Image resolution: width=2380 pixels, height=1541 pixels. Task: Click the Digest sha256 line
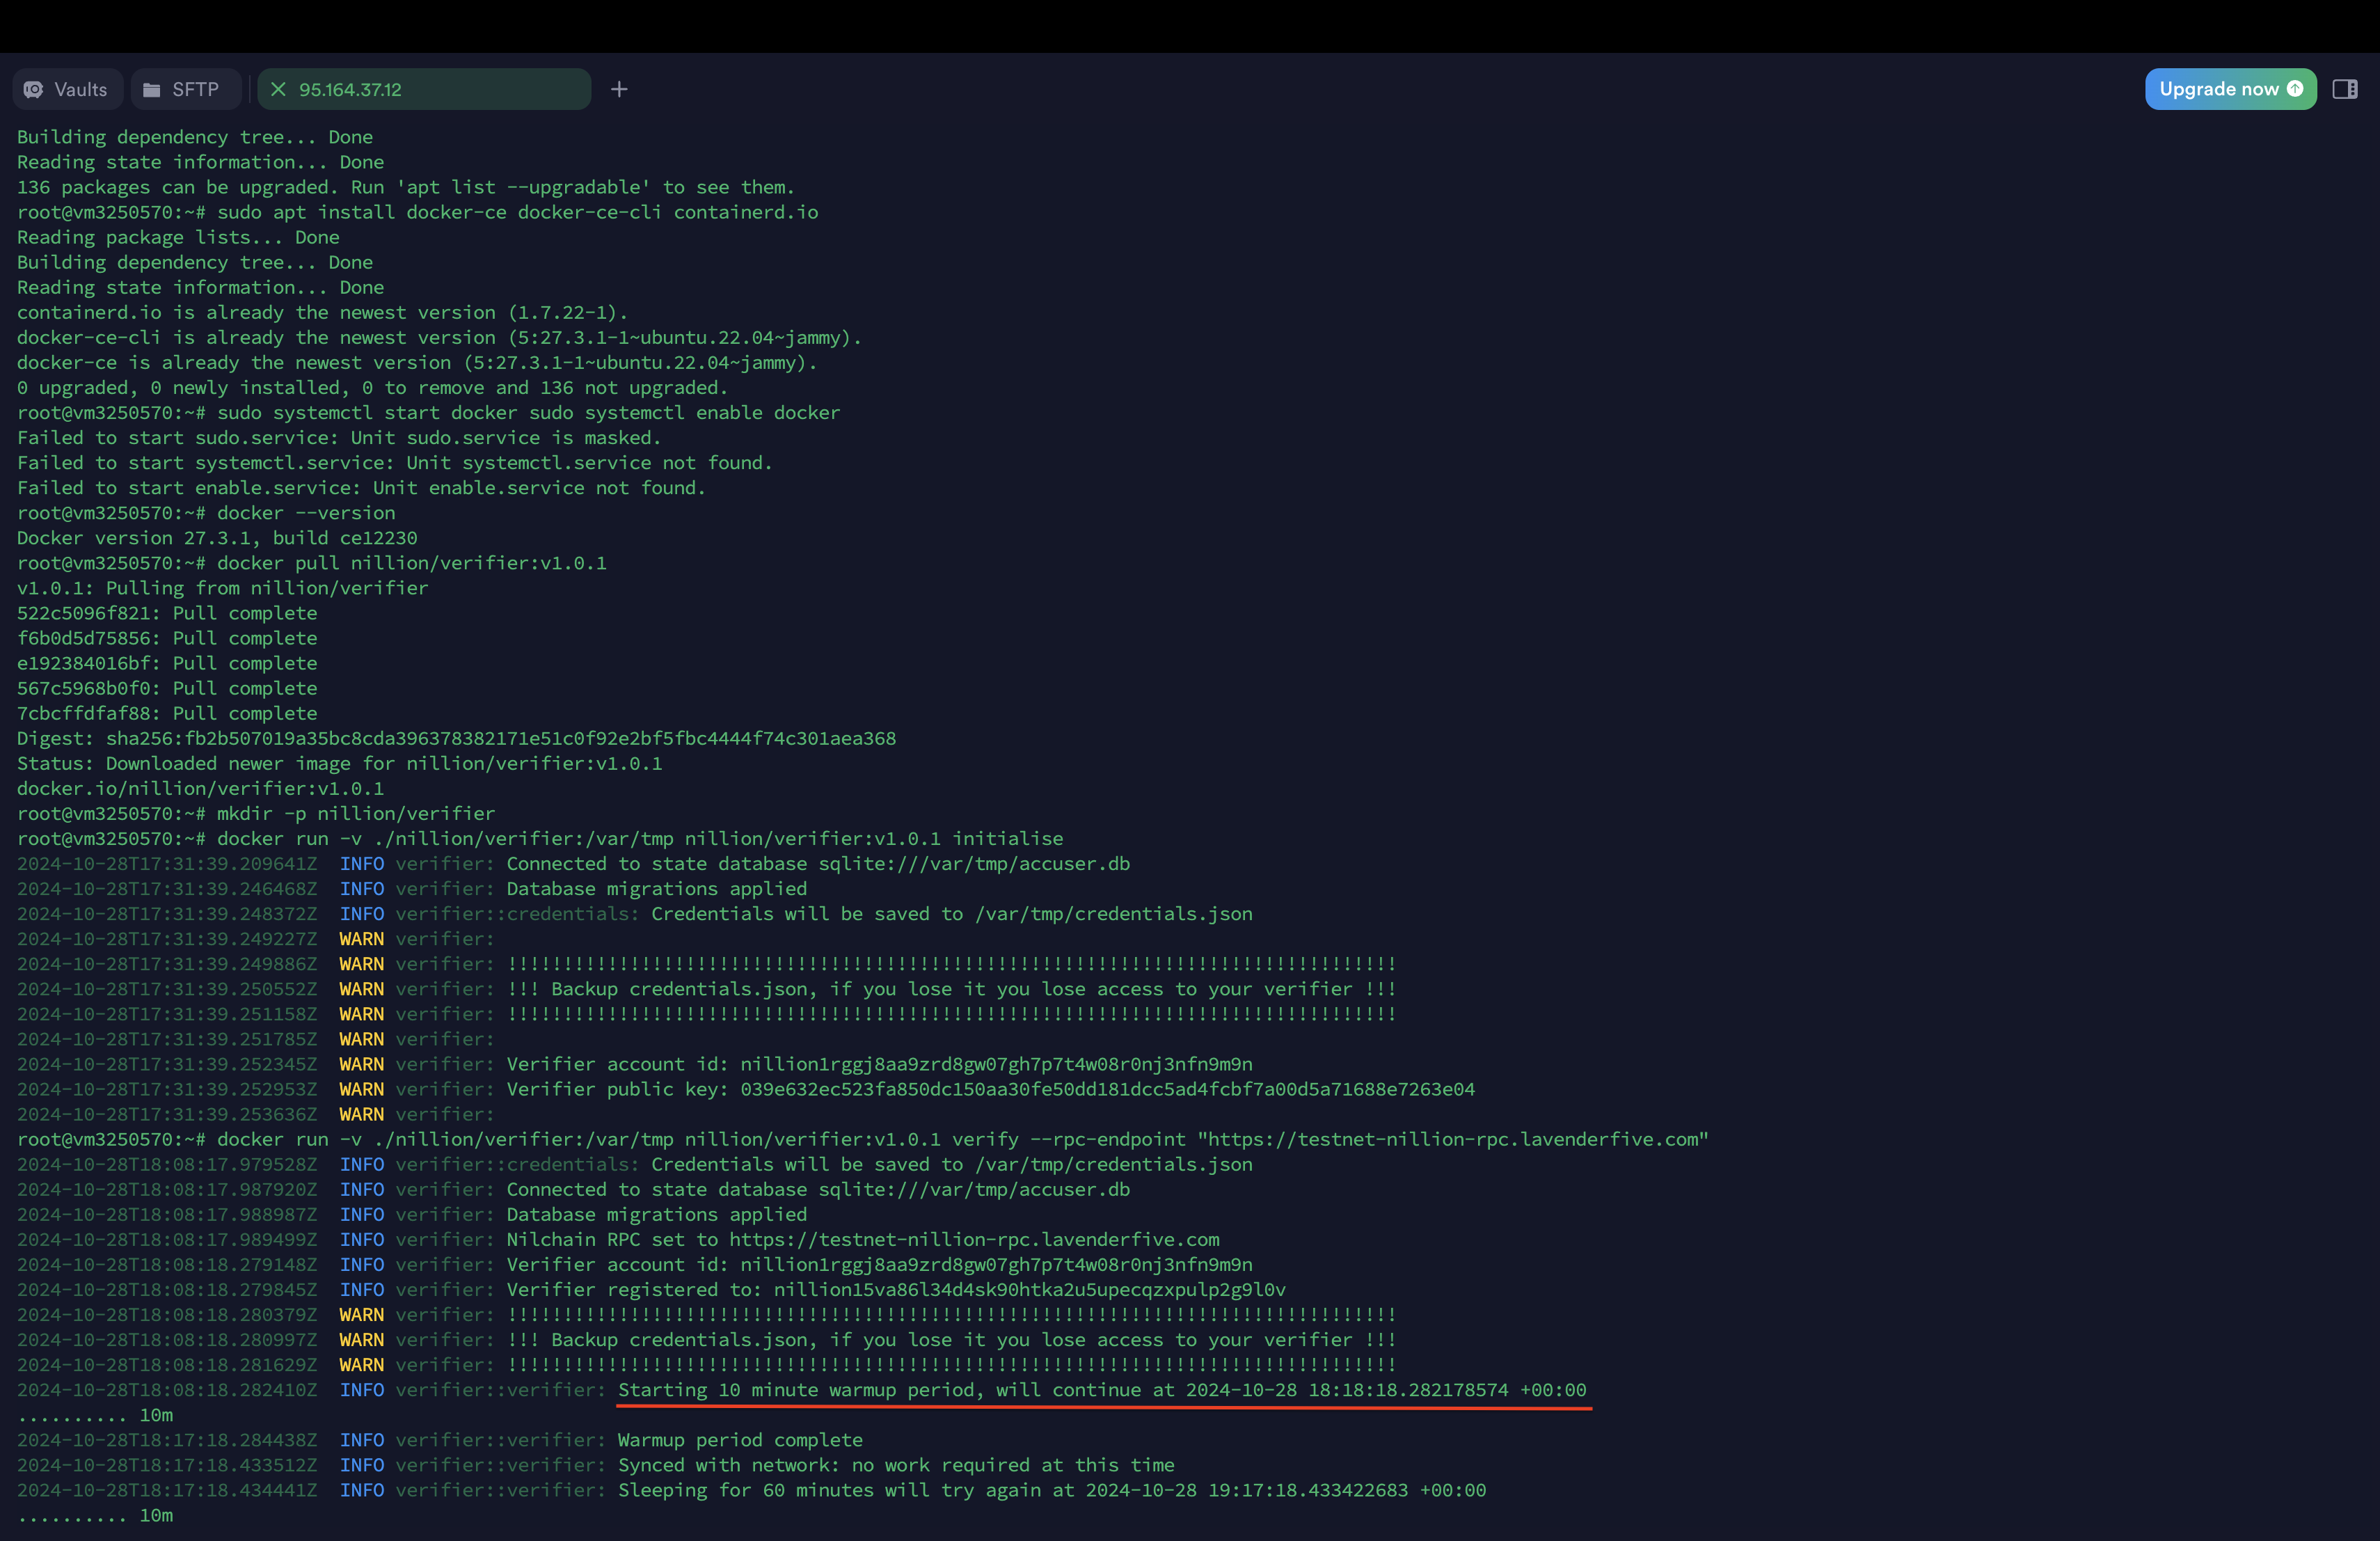pos(456,738)
